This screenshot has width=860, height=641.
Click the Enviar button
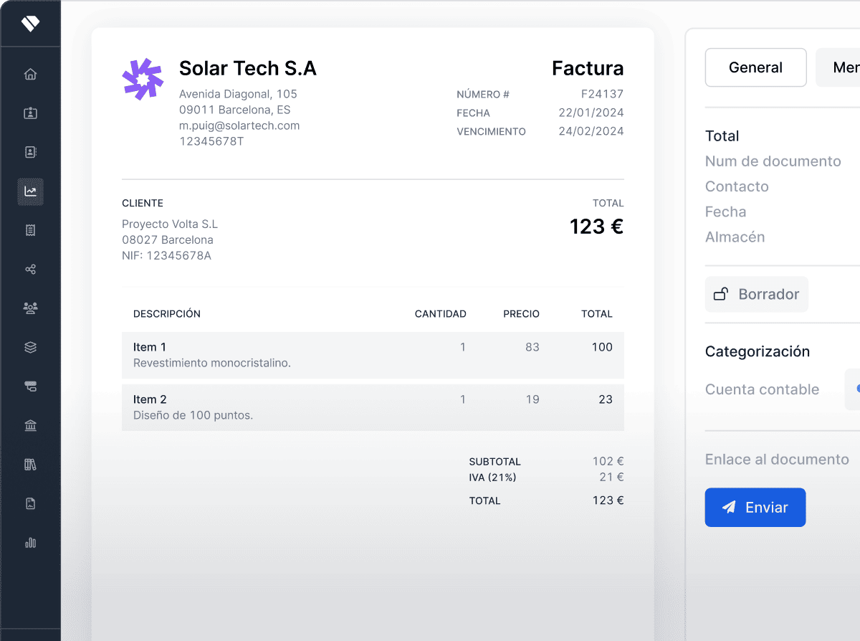pos(755,508)
